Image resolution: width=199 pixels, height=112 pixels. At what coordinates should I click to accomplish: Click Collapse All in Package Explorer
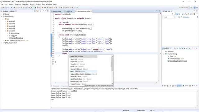(35, 11)
